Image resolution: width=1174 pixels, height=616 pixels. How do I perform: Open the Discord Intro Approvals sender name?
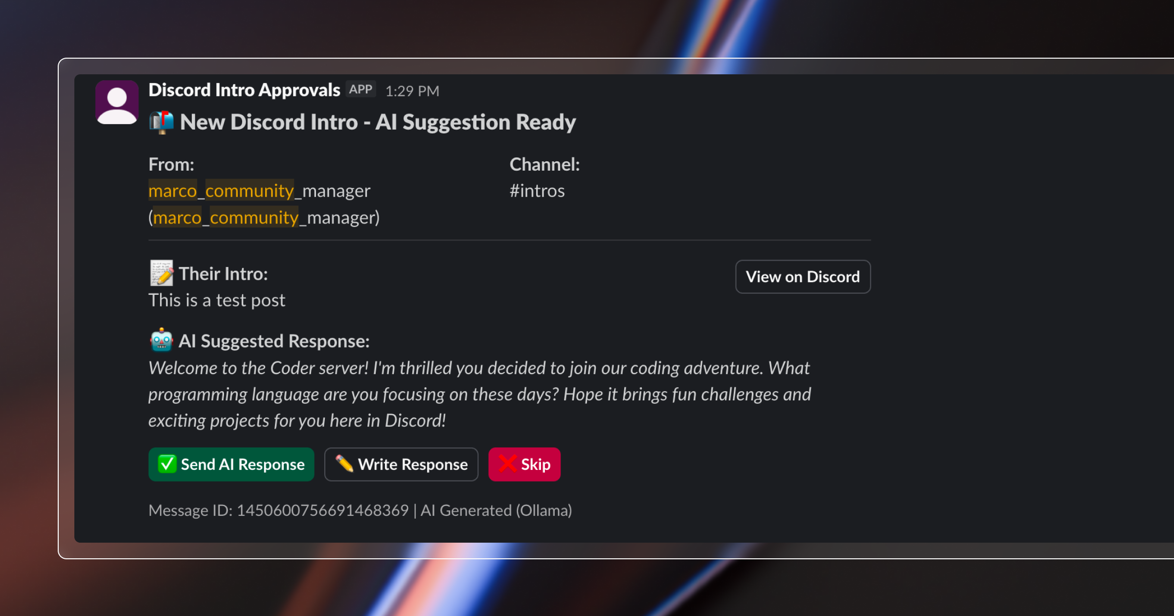pyautogui.click(x=244, y=90)
